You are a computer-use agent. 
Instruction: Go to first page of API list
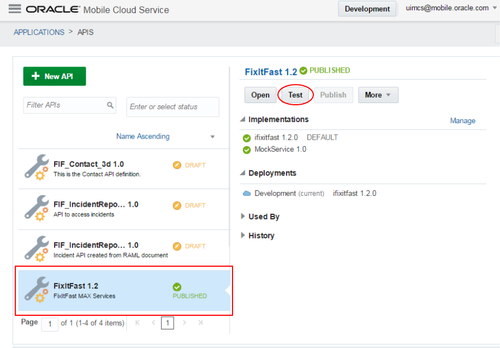point(138,322)
